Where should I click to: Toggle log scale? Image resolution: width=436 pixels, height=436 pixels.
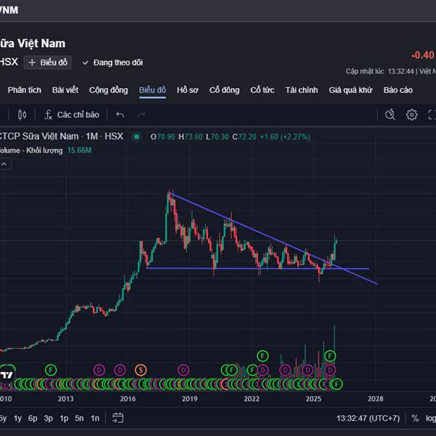click(x=431, y=418)
